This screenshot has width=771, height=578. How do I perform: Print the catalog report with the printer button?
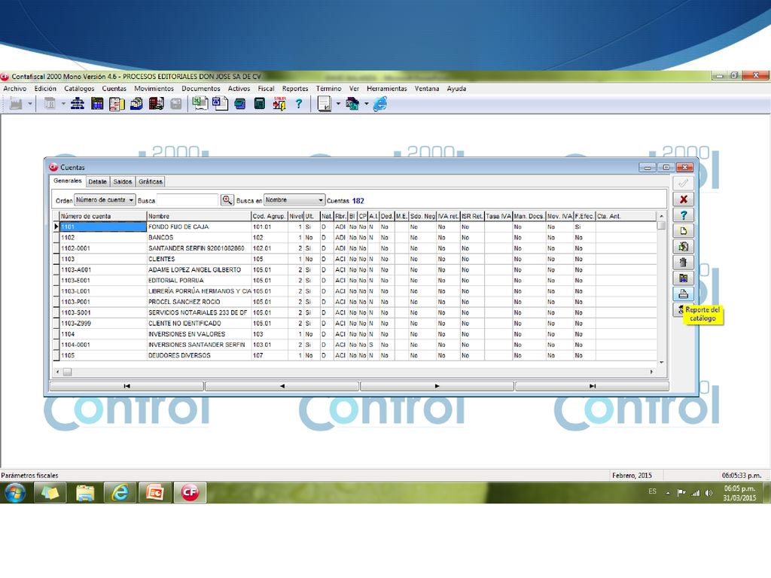click(684, 294)
